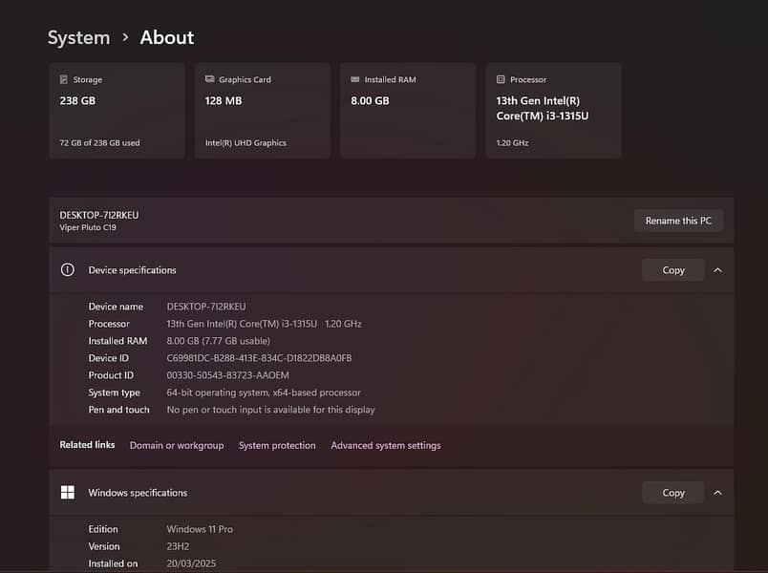Open the System protection link
The height and width of the screenshot is (573, 768).
pyautogui.click(x=277, y=445)
